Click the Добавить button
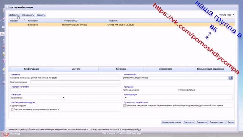The image size is (243, 137). (x=14, y=15)
